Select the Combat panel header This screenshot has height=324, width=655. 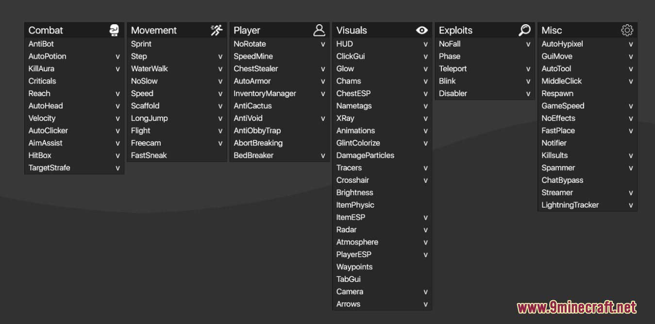point(74,30)
